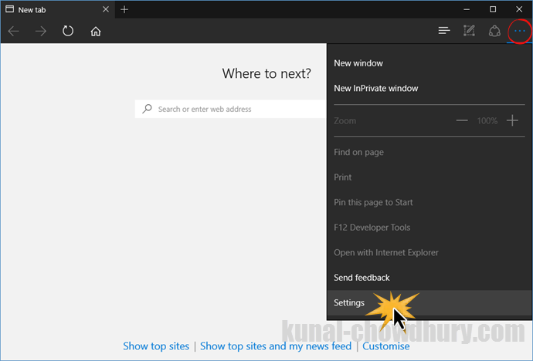Reload the page with the refresh icon
The image size is (533, 361).
tap(68, 31)
